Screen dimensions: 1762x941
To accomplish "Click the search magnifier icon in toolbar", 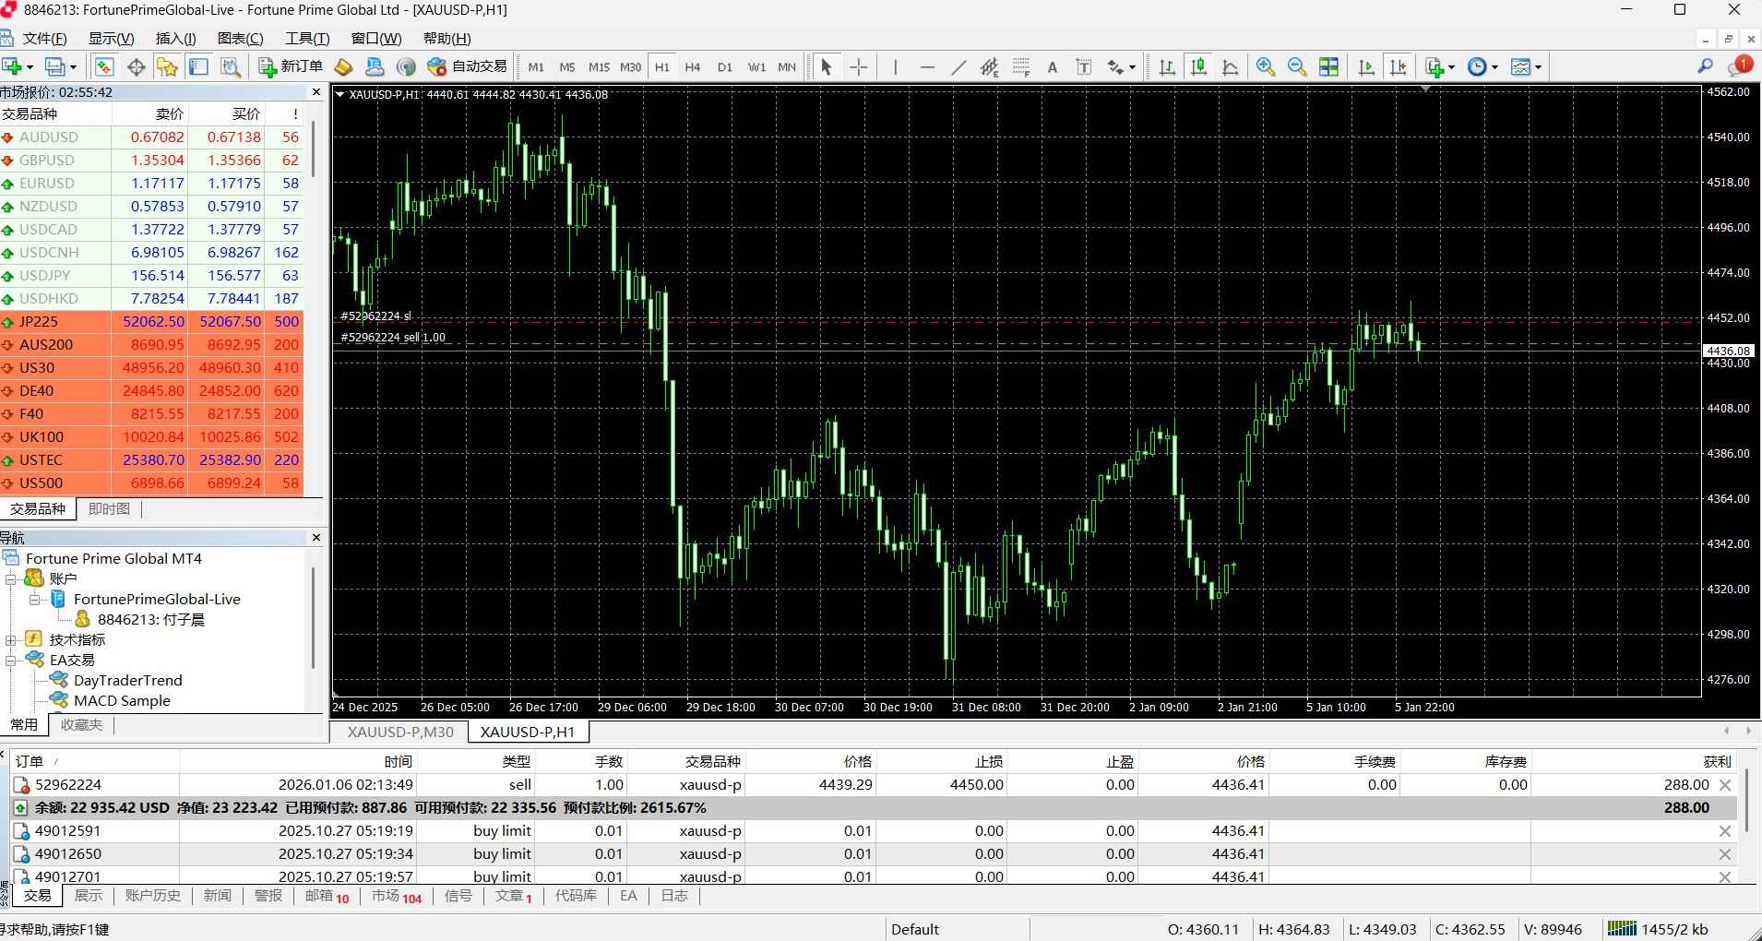I will (1705, 66).
